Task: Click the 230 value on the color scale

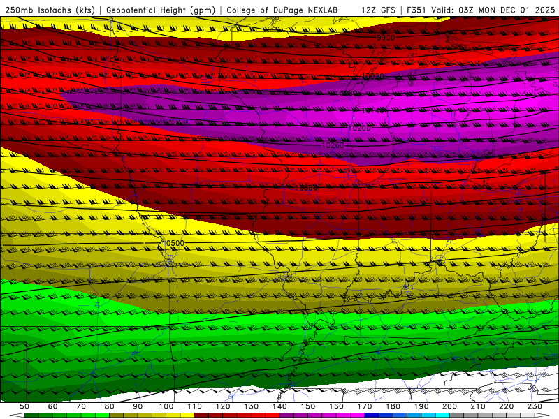Action: click(x=535, y=406)
